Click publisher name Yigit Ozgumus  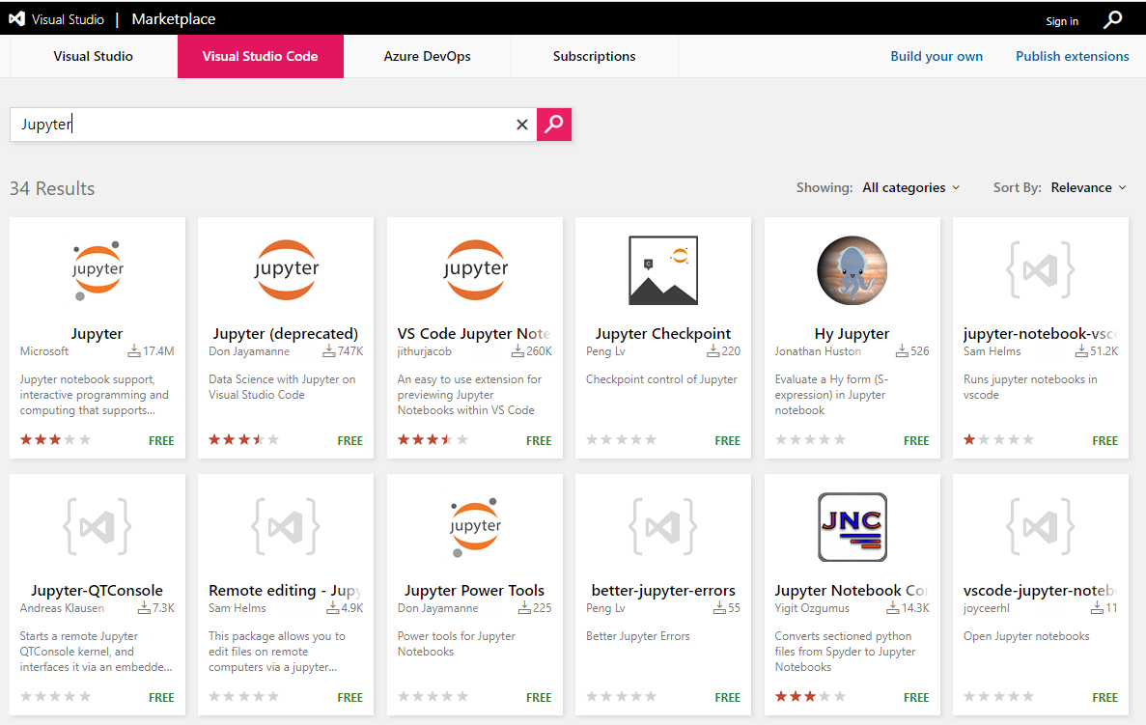[x=812, y=608]
